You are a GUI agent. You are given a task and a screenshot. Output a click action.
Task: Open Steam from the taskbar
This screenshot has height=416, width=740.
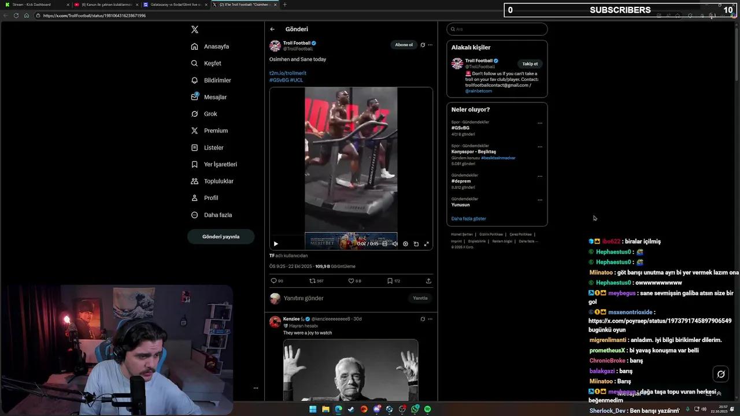[351, 409]
